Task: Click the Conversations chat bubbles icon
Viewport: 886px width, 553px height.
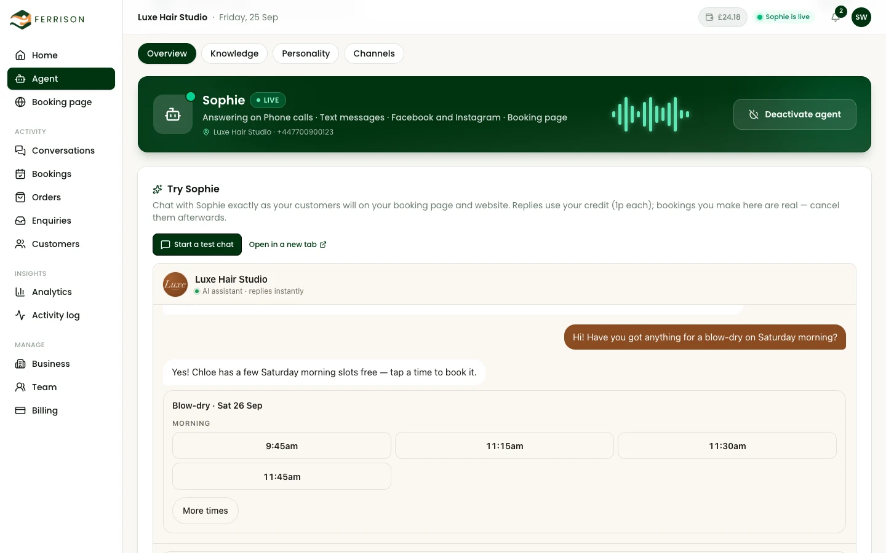Action: [20, 151]
